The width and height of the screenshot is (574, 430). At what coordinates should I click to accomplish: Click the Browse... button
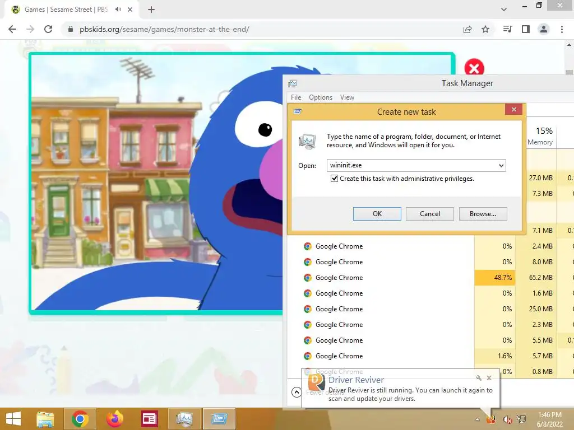point(483,214)
